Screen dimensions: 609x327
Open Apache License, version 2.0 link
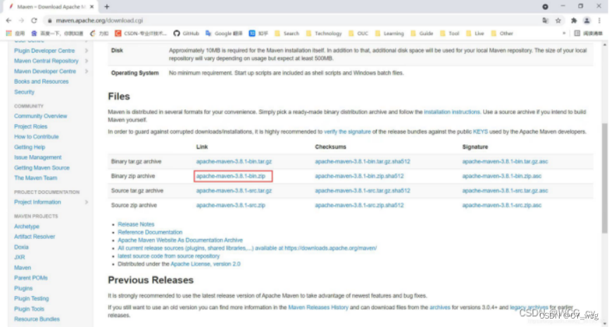[206, 264]
